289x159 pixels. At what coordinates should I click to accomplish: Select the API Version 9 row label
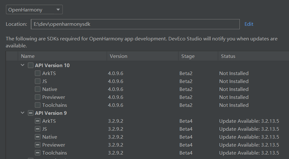(51, 113)
